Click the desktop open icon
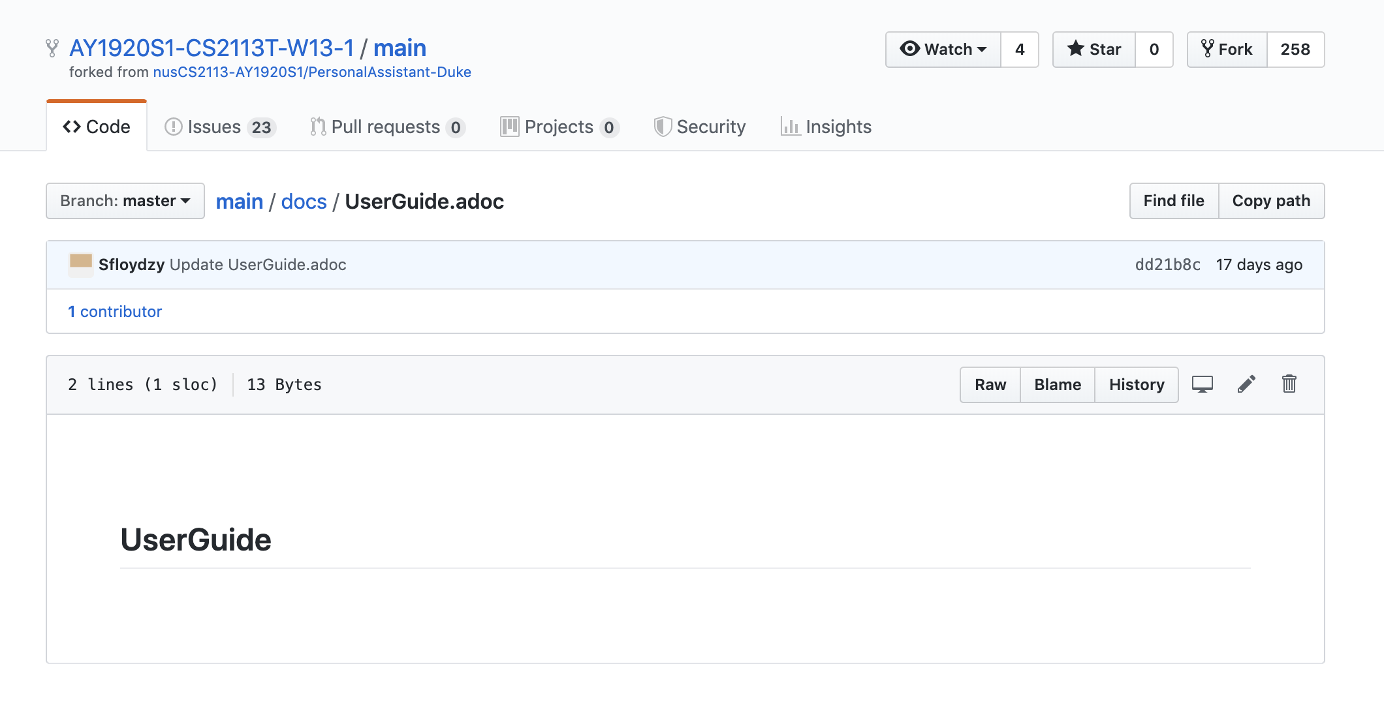This screenshot has width=1384, height=711. pyautogui.click(x=1202, y=384)
